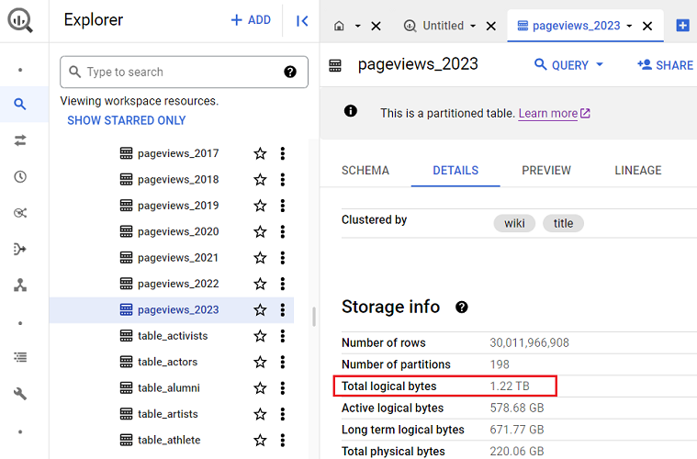Open actions menu for pageviews_2017
This screenshot has width=697, height=459.
click(283, 153)
